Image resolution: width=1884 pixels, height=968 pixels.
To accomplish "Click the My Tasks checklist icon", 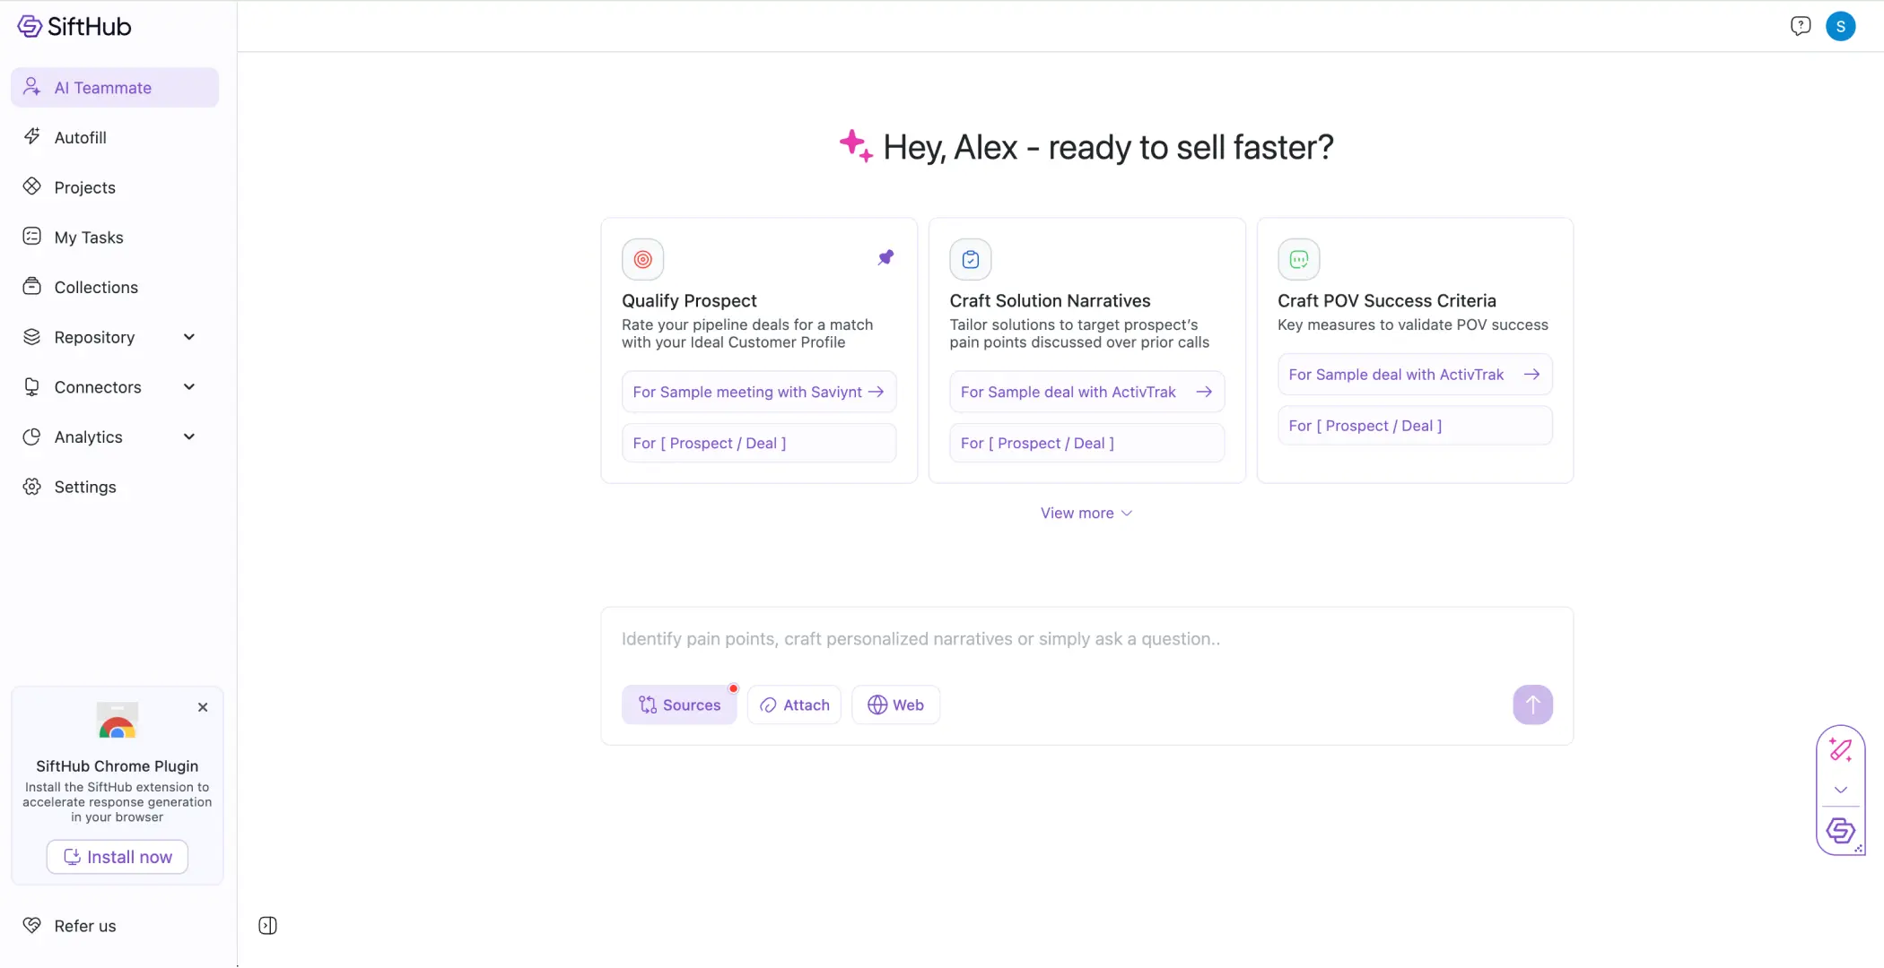I will point(32,237).
